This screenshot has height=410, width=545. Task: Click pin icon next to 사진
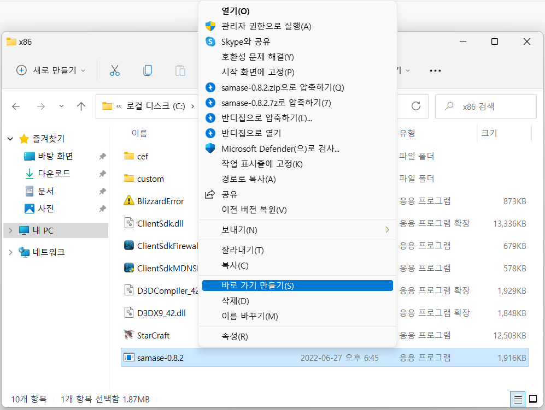[x=102, y=209]
